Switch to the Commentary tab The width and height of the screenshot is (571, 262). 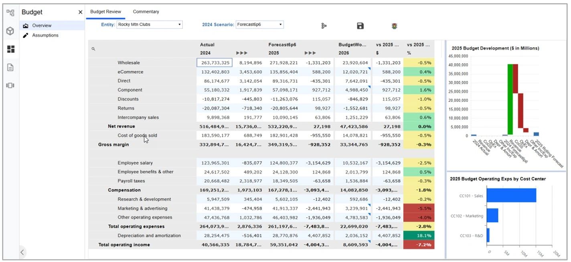click(146, 12)
